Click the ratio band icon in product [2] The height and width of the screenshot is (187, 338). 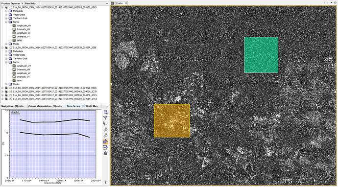pyautogui.click(x=14, y=81)
